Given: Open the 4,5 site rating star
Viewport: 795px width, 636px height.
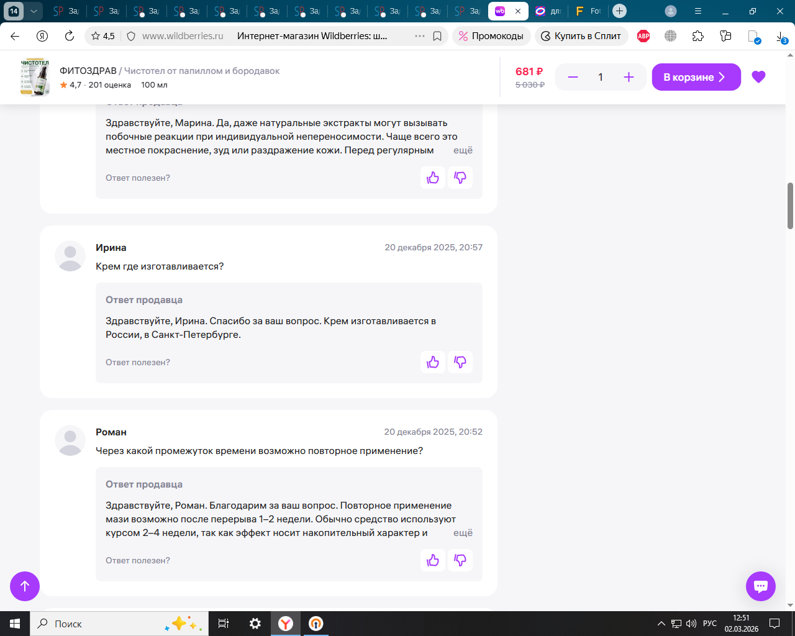Looking at the screenshot, I should coord(102,36).
